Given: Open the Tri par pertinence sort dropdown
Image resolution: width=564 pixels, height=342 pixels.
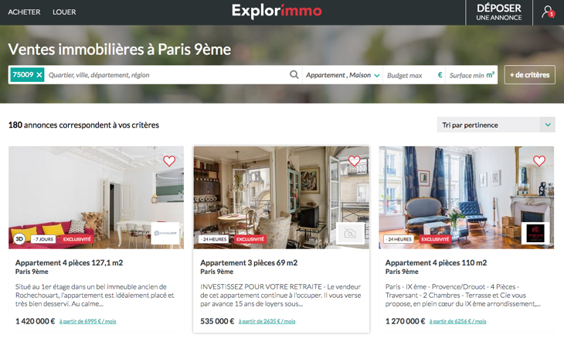Looking at the screenshot, I should (x=496, y=125).
